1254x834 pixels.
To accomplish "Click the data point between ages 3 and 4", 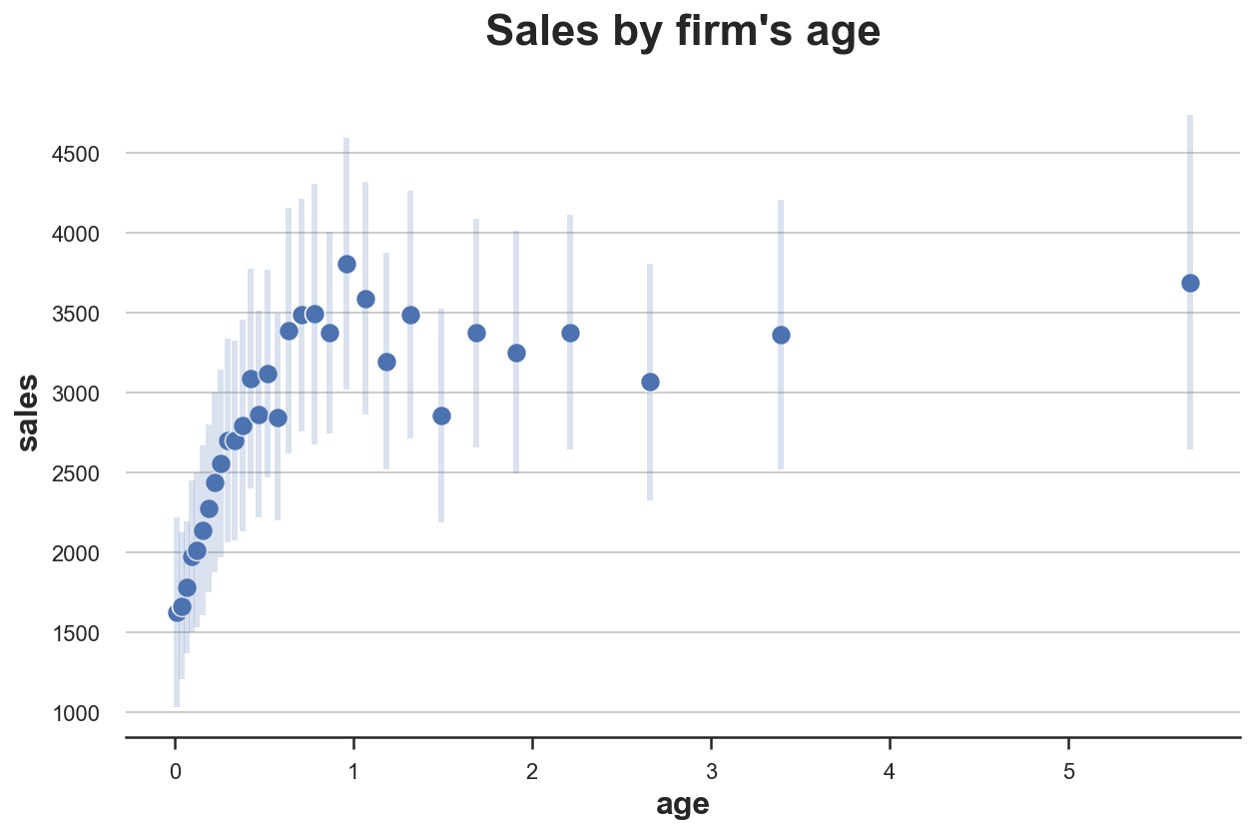I will coord(781,335).
